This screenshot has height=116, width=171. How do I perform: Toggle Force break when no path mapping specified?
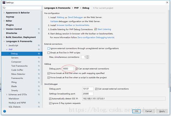49,73
